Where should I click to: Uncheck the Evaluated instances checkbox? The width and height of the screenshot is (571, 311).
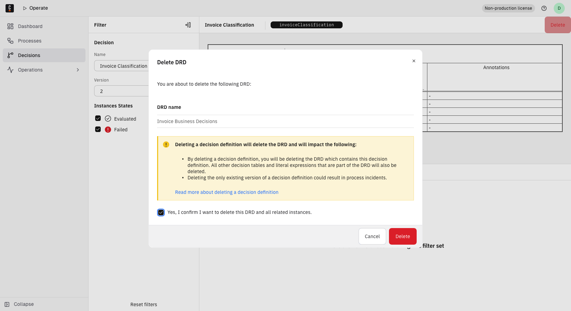[98, 118]
